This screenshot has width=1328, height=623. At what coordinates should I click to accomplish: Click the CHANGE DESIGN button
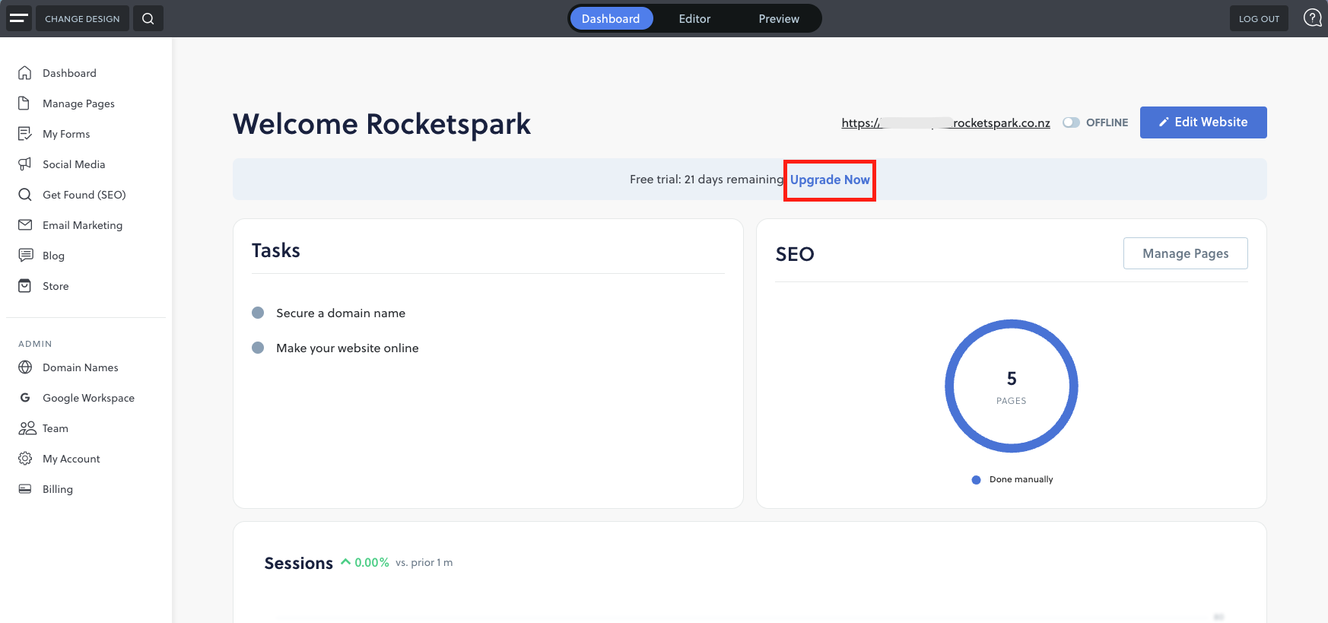click(82, 18)
